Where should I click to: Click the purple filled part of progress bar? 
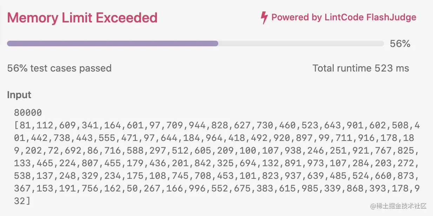[113, 43]
